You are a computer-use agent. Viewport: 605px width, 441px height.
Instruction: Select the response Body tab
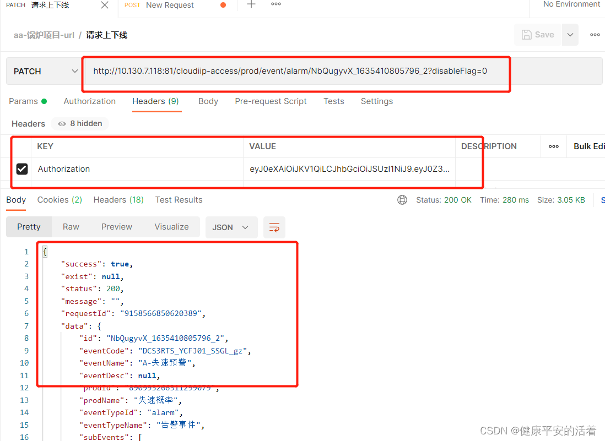click(x=16, y=200)
